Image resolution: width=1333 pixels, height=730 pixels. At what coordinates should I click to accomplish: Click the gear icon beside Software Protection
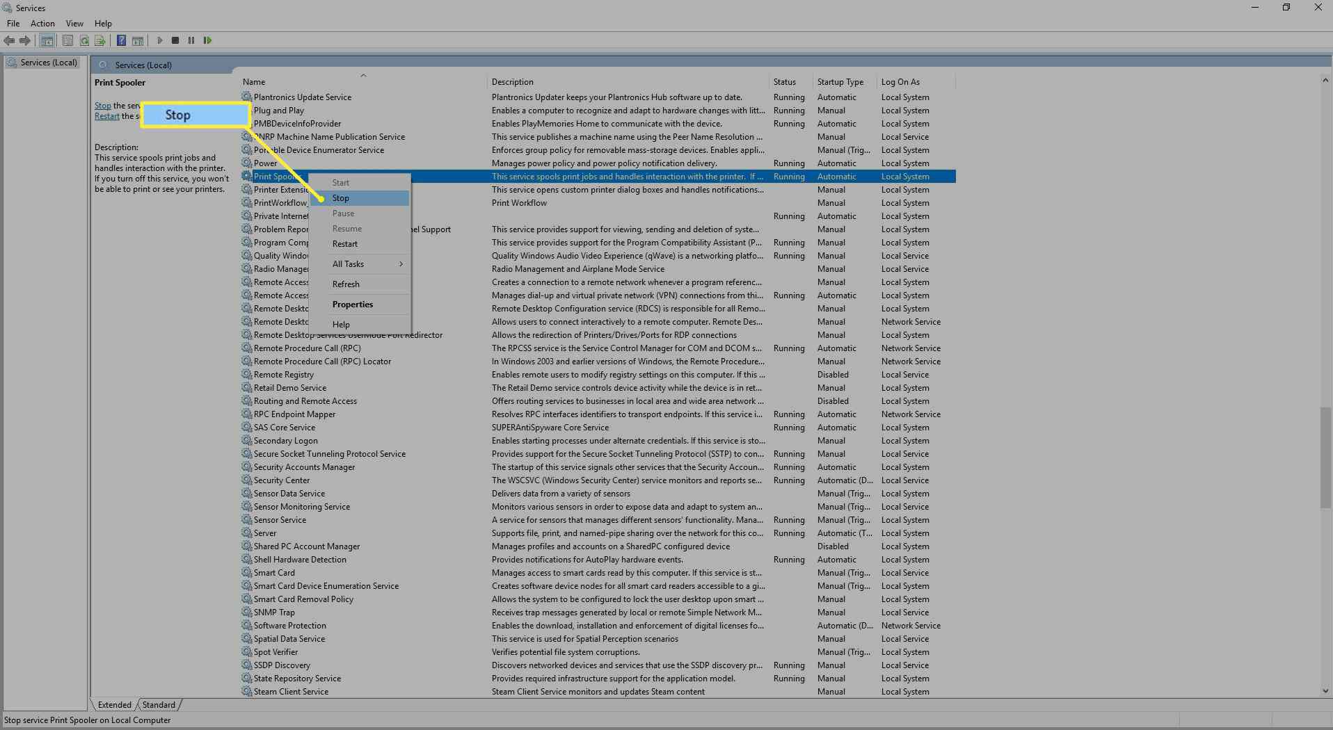(246, 625)
